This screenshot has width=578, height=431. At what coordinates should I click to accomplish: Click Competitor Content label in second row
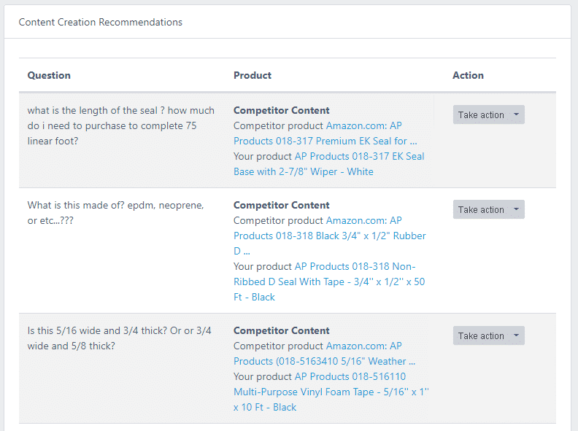pyautogui.click(x=281, y=205)
